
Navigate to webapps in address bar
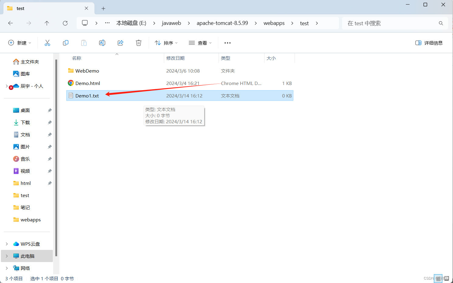[274, 23]
